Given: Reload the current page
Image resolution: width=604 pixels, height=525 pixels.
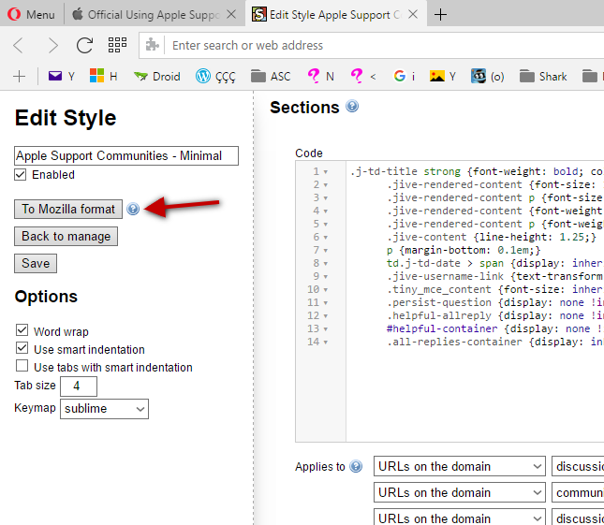Looking at the screenshot, I should click(x=84, y=46).
